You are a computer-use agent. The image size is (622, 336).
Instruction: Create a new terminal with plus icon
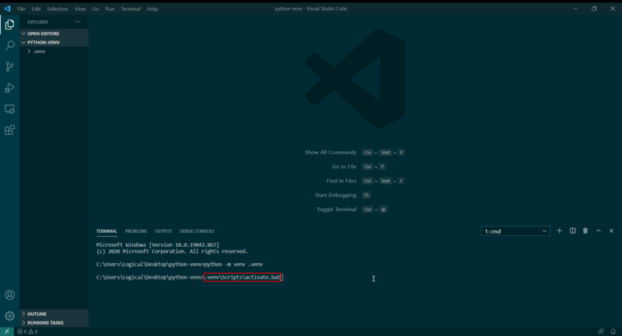559,230
